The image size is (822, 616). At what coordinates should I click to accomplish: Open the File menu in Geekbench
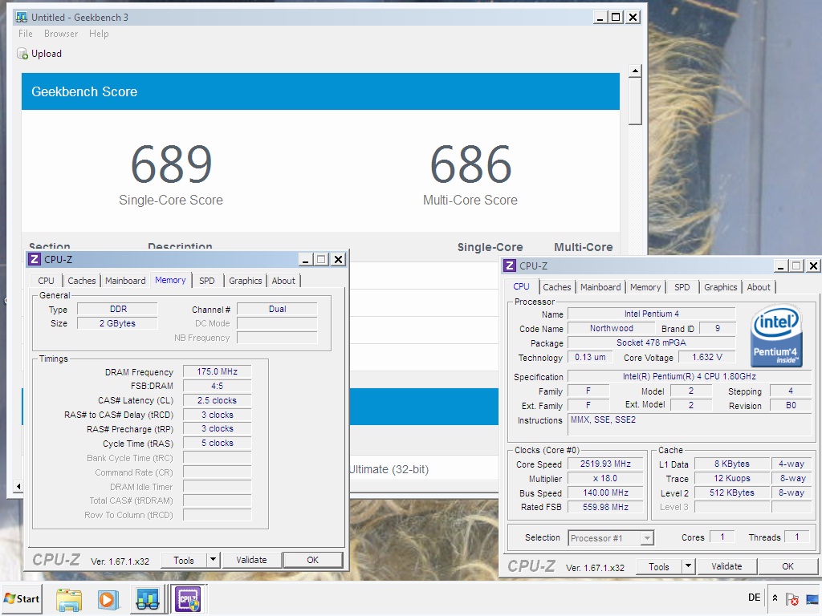pos(25,34)
